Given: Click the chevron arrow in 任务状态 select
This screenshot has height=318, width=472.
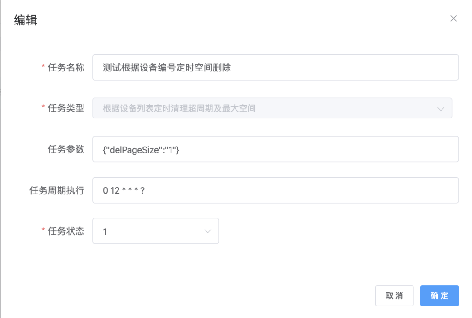Looking at the screenshot, I should click(207, 231).
